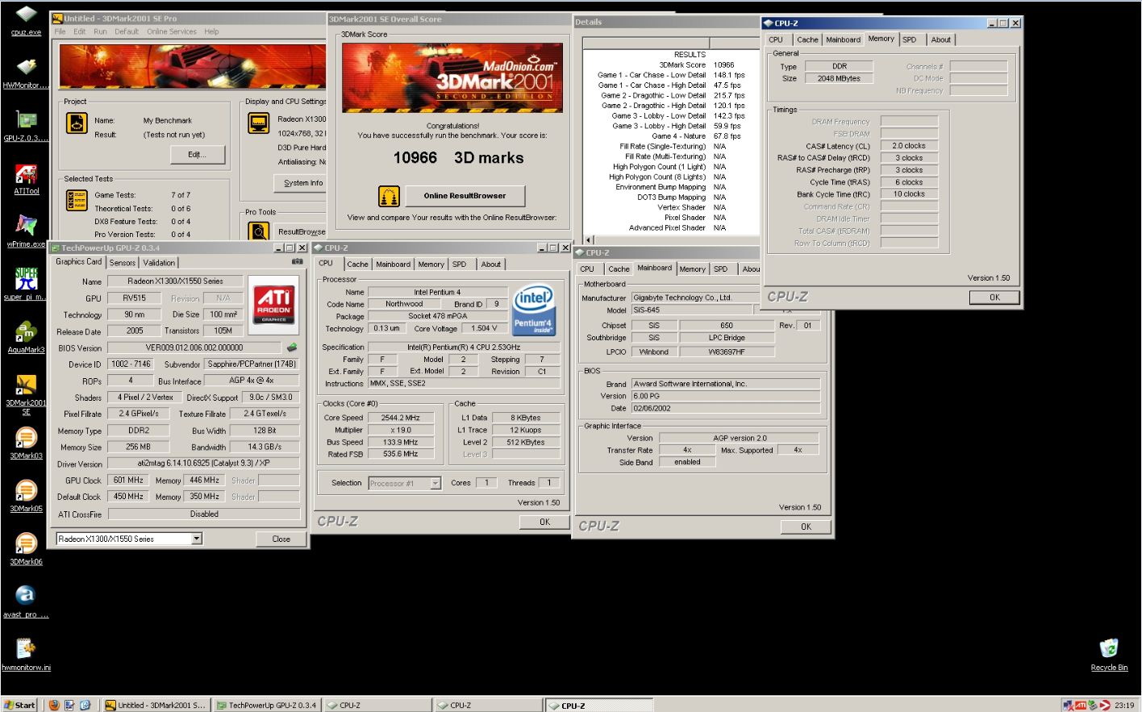The width and height of the screenshot is (1142, 712).
Task: Click the taskbar clock showing 23:19
Action: coord(1124,705)
